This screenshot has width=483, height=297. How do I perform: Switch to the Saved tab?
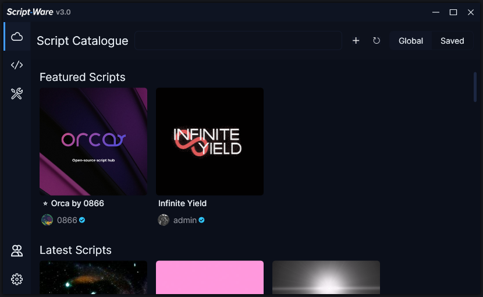pos(452,41)
